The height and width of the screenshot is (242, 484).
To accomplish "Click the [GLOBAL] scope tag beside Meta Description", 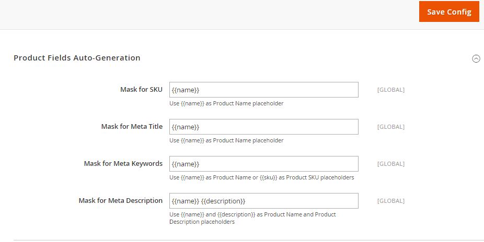I will [x=390, y=201].
